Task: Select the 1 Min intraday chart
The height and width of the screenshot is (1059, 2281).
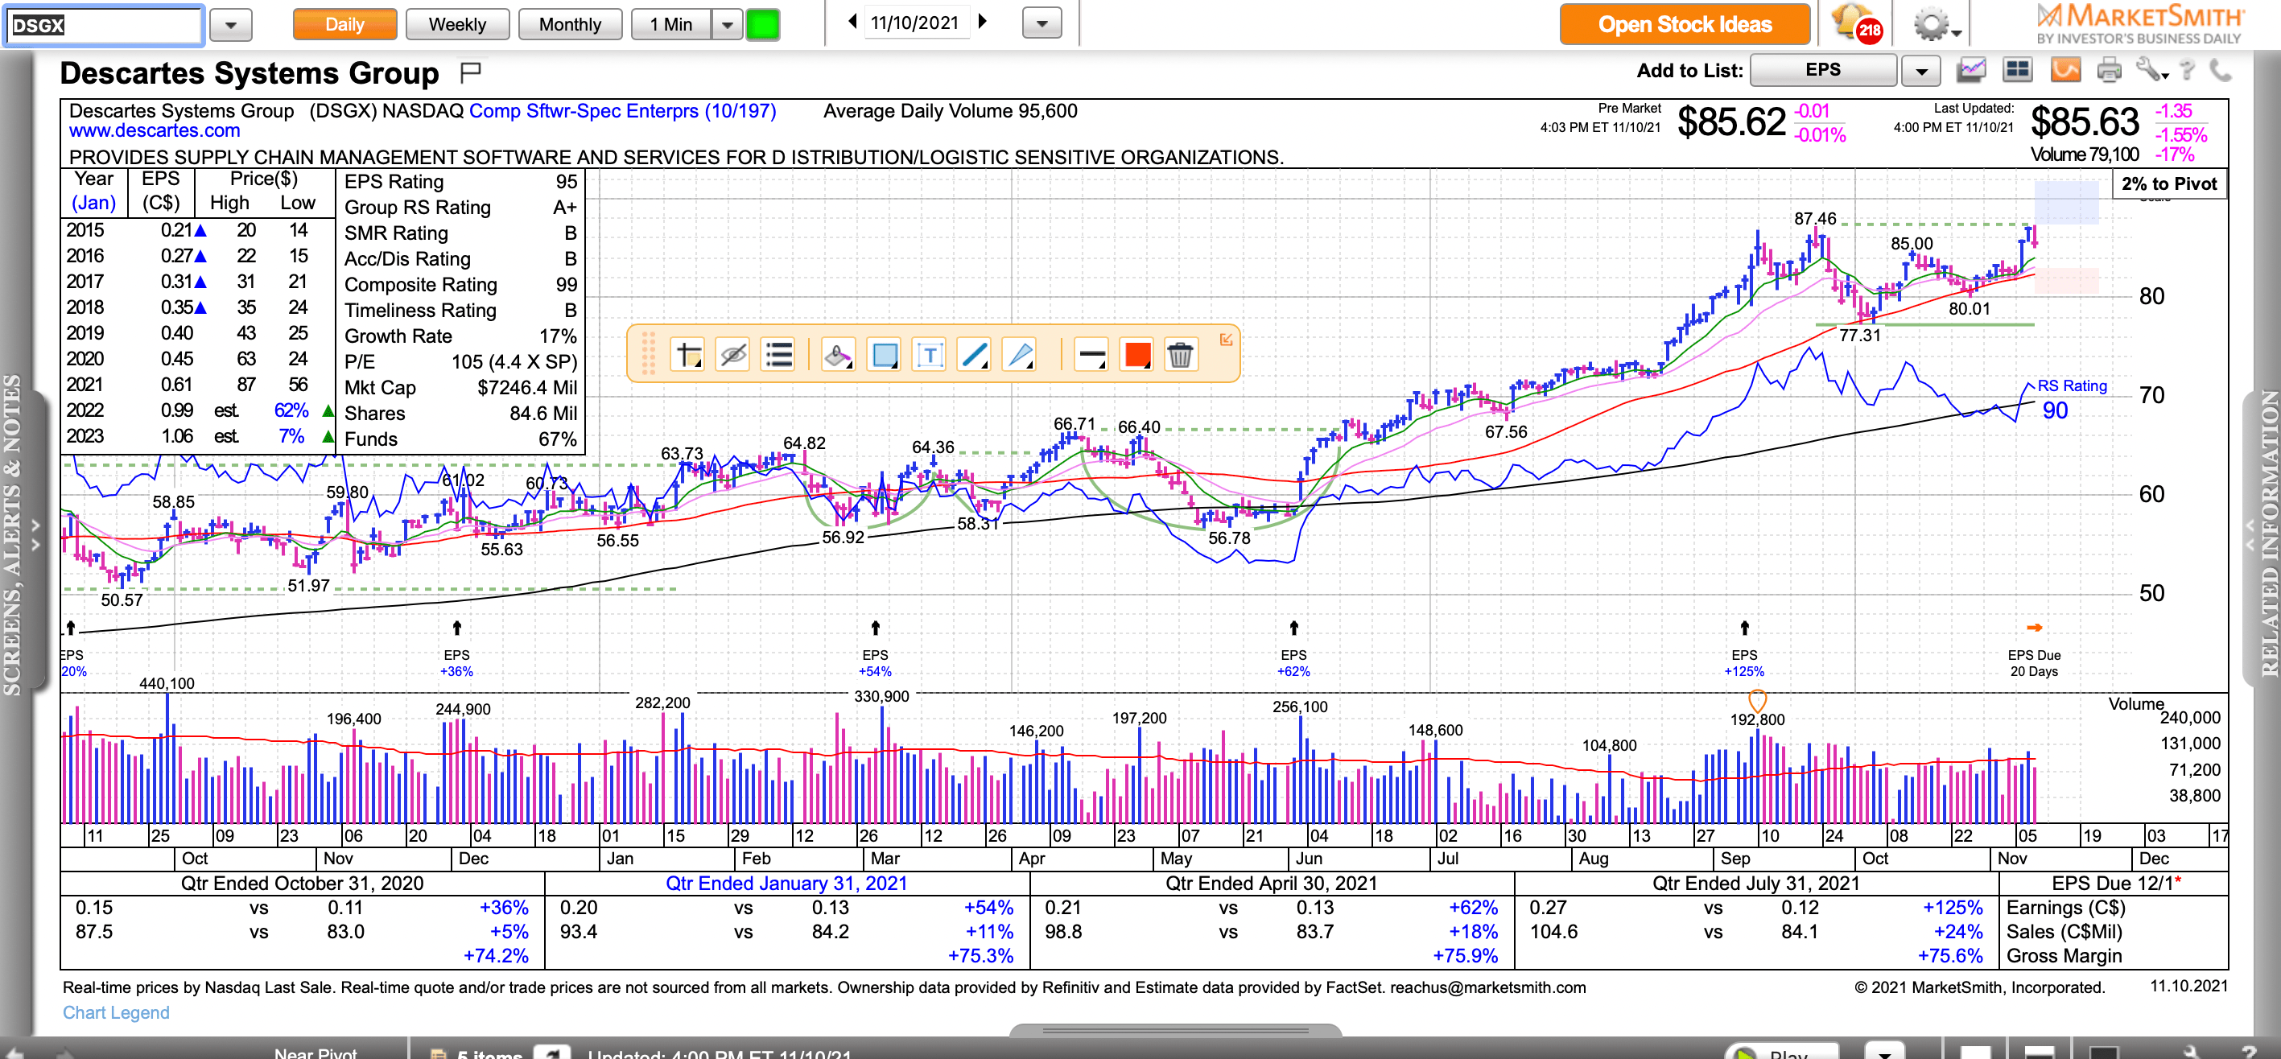Action: coord(671,24)
